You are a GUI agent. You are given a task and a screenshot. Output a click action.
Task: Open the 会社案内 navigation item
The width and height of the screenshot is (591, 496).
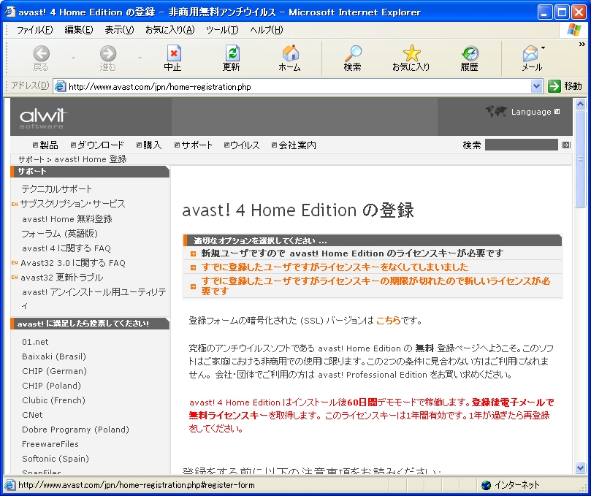coord(294,145)
